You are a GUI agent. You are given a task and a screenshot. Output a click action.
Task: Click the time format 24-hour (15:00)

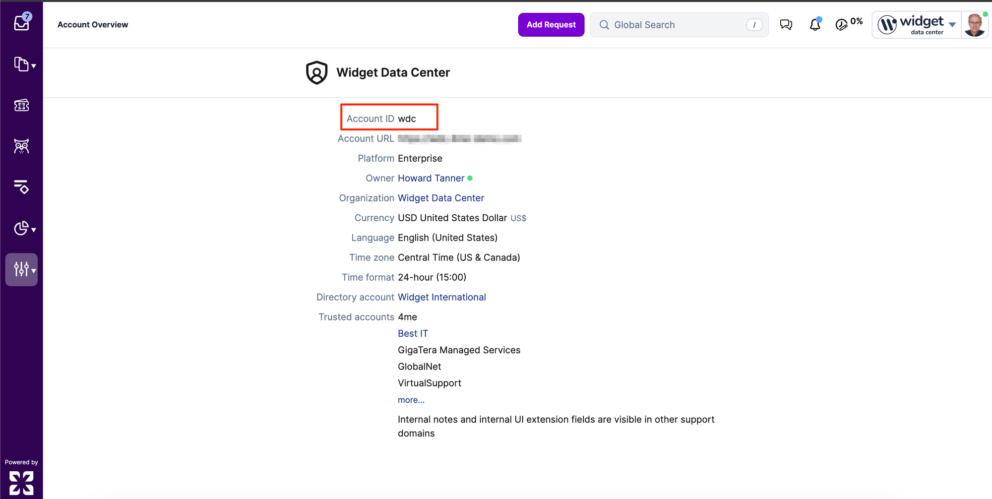click(432, 277)
